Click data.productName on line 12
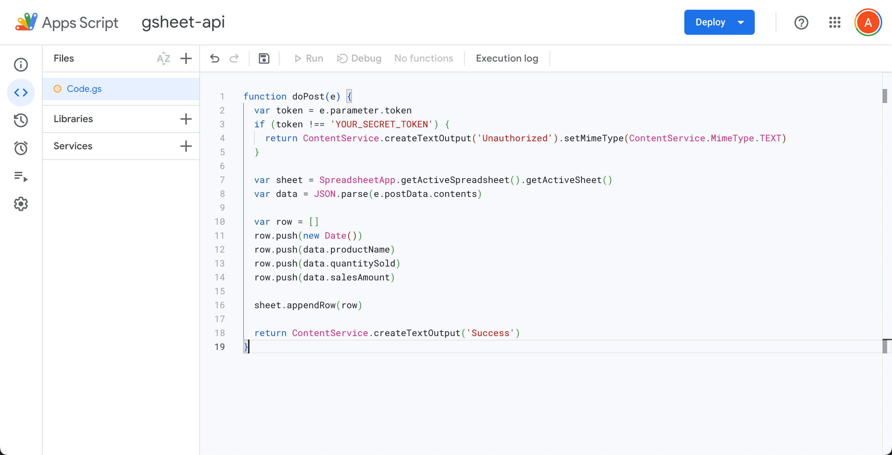 [346, 249]
